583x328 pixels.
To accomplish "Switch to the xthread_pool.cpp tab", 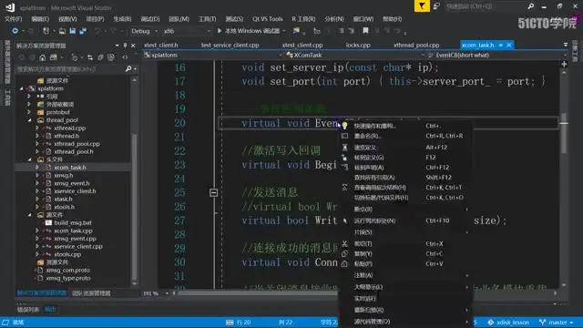I will (x=416, y=45).
